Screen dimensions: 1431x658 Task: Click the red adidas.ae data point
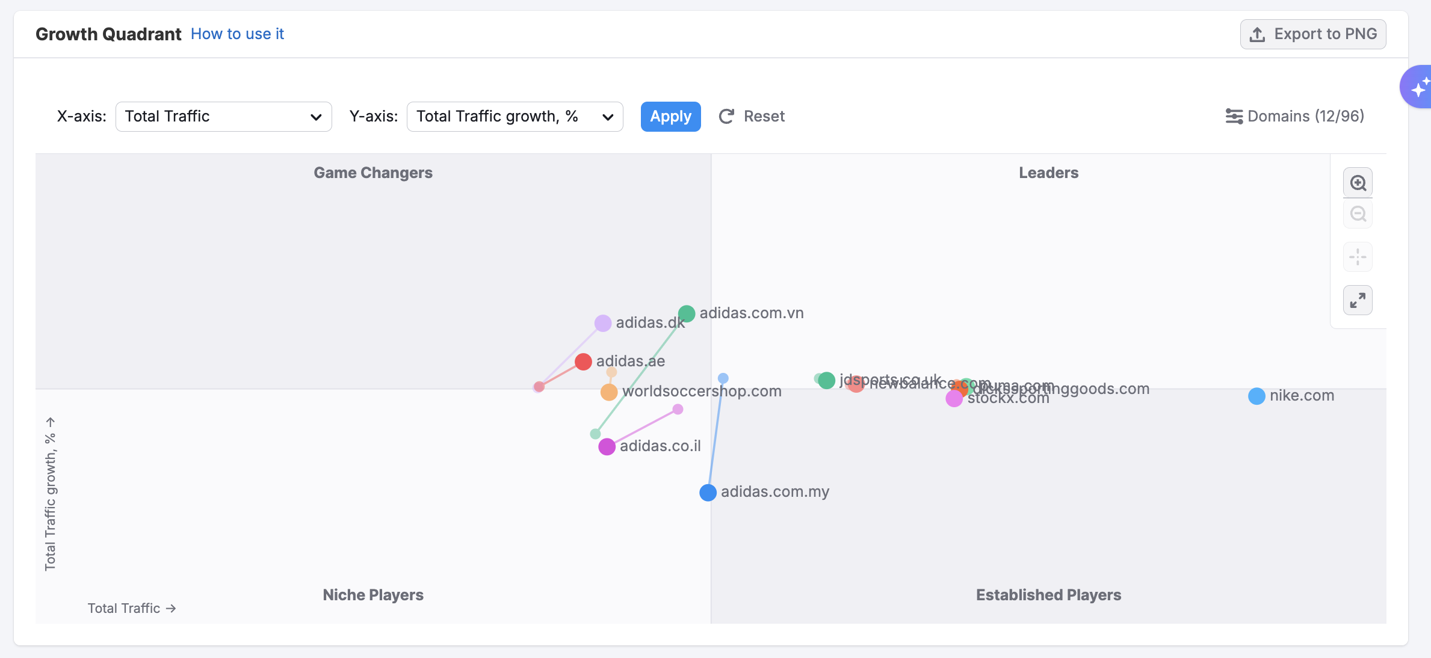(583, 361)
